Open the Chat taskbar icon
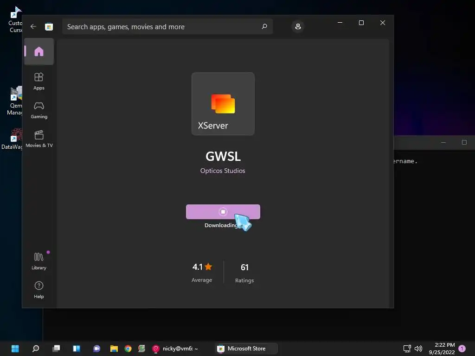 96,349
